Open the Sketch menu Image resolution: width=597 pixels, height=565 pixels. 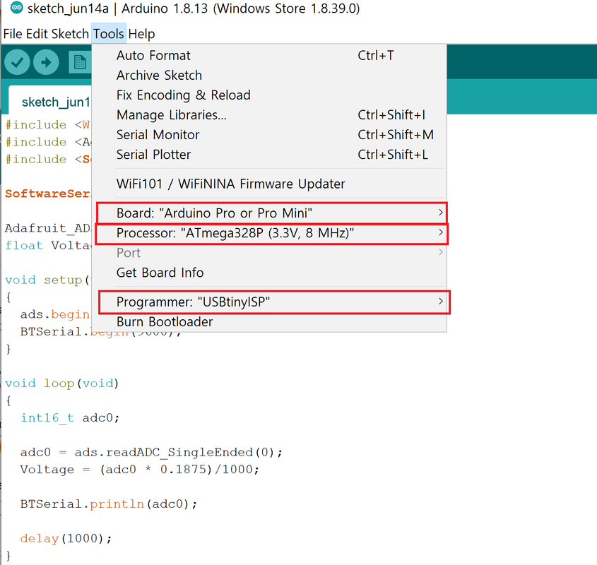click(70, 34)
